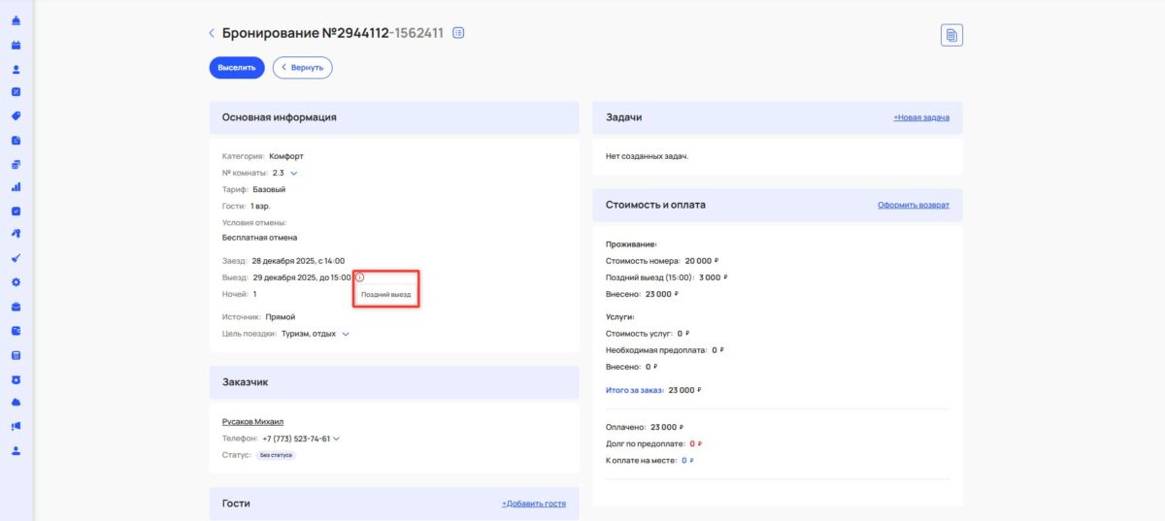Click the К оплате на месте value
Image resolution: width=1165 pixels, height=521 pixels.
(687, 461)
